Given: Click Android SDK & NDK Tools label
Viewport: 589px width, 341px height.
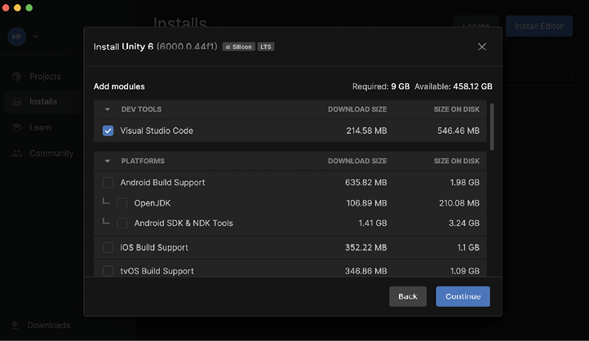Looking at the screenshot, I should click(x=184, y=223).
